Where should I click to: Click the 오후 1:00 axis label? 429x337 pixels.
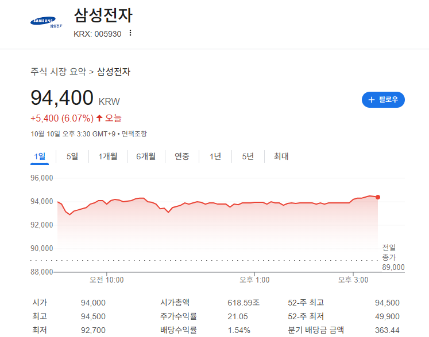pos(254,280)
